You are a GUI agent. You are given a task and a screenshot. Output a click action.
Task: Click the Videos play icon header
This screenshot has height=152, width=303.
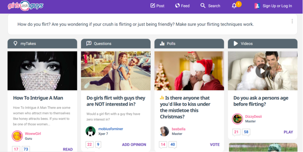tap(236, 43)
